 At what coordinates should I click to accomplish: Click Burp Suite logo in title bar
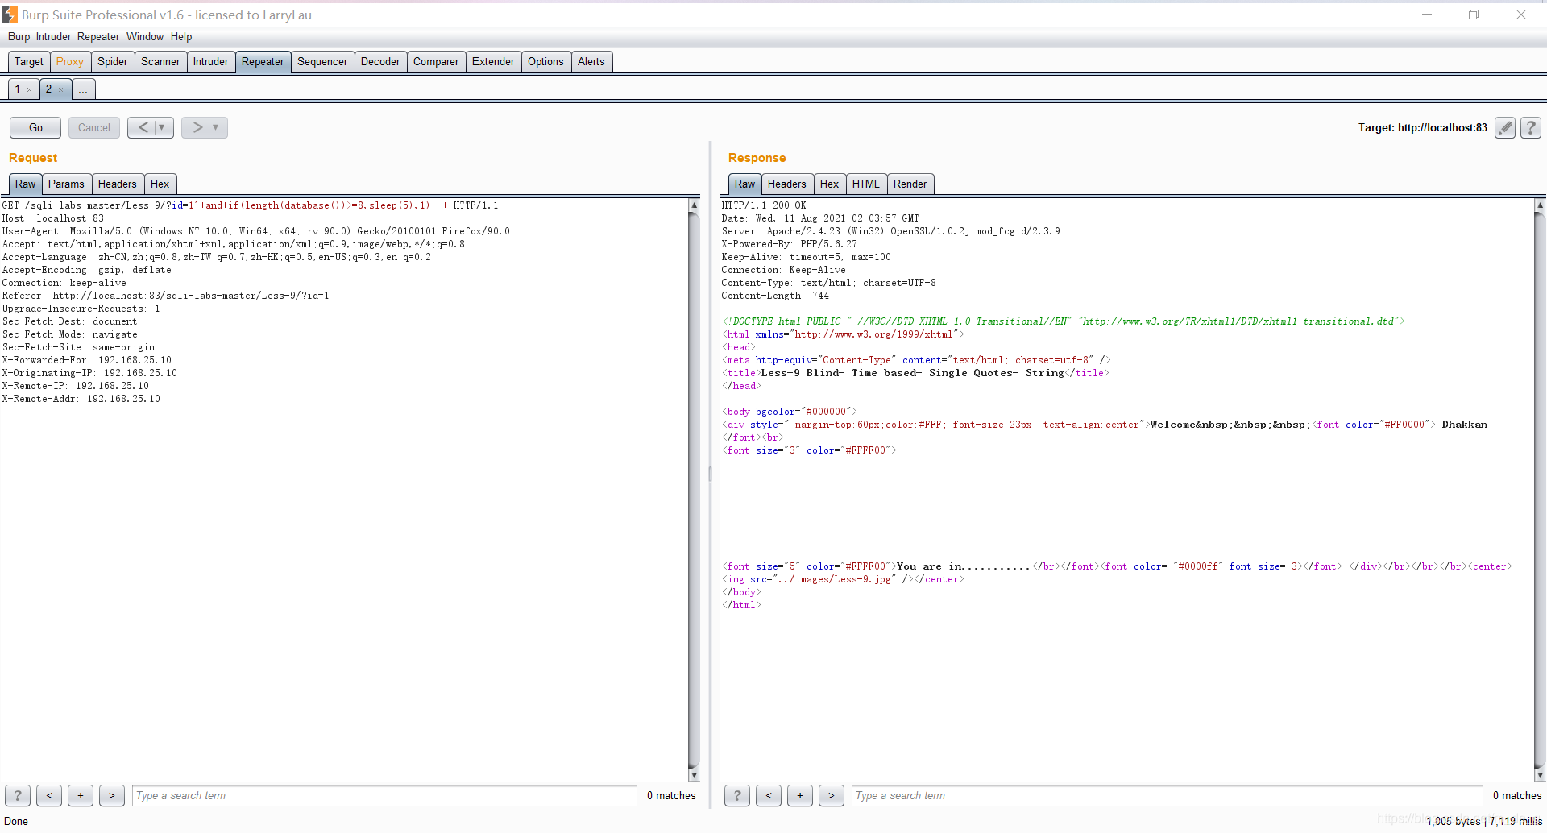point(10,15)
